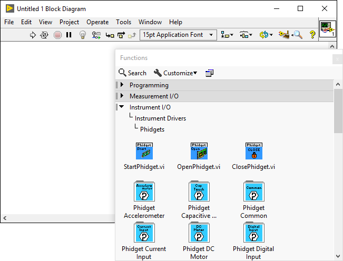Click the Search button in the Functions palette

tap(132, 73)
